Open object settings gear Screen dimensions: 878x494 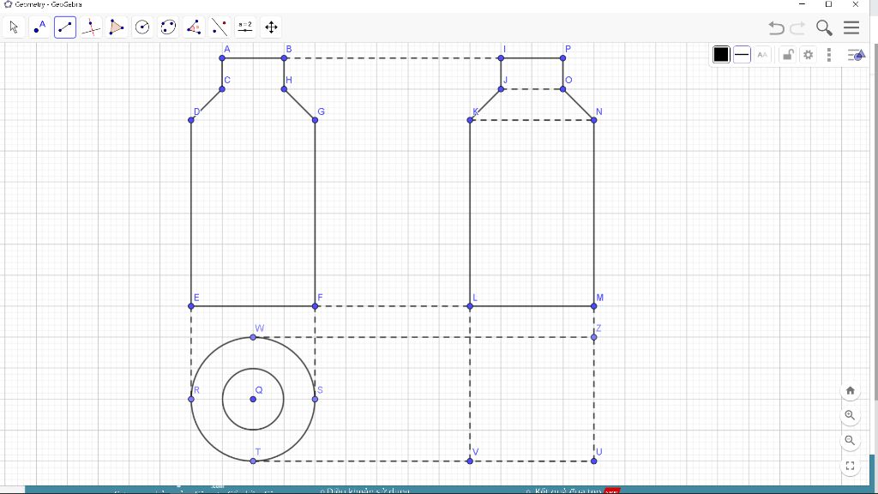808,54
